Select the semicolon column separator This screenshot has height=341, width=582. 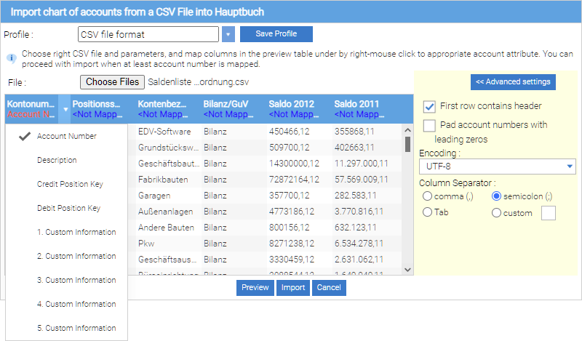click(497, 196)
